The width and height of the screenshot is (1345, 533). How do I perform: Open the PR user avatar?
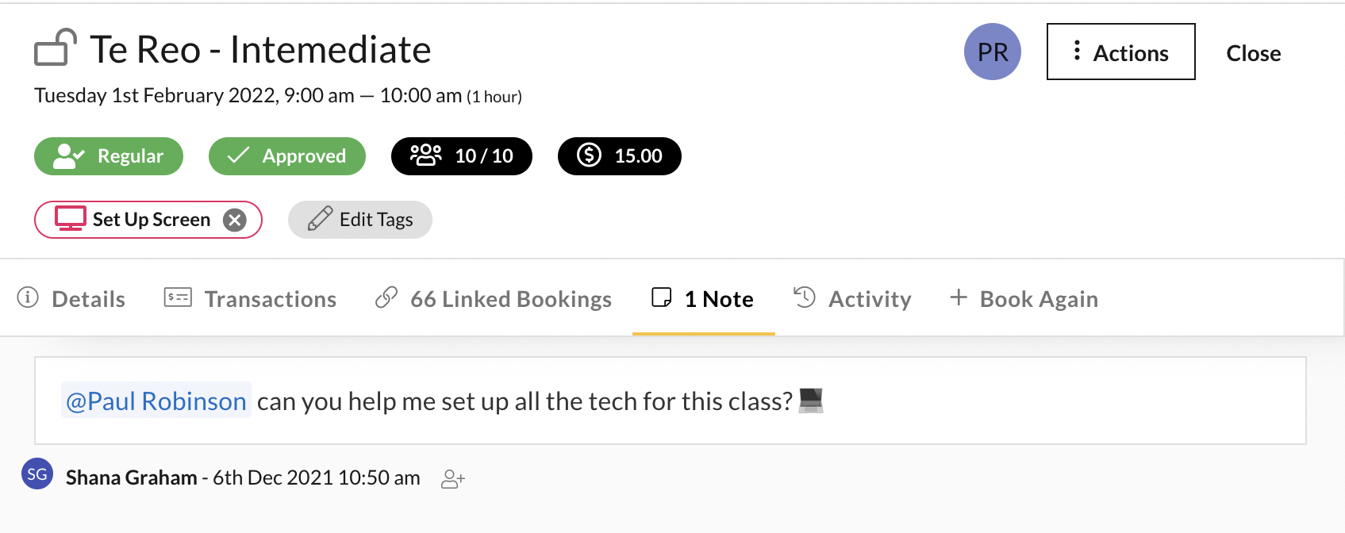pyautogui.click(x=993, y=52)
